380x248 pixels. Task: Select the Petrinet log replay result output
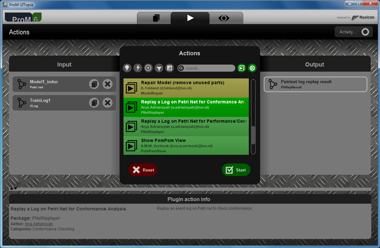pyautogui.click(x=315, y=84)
